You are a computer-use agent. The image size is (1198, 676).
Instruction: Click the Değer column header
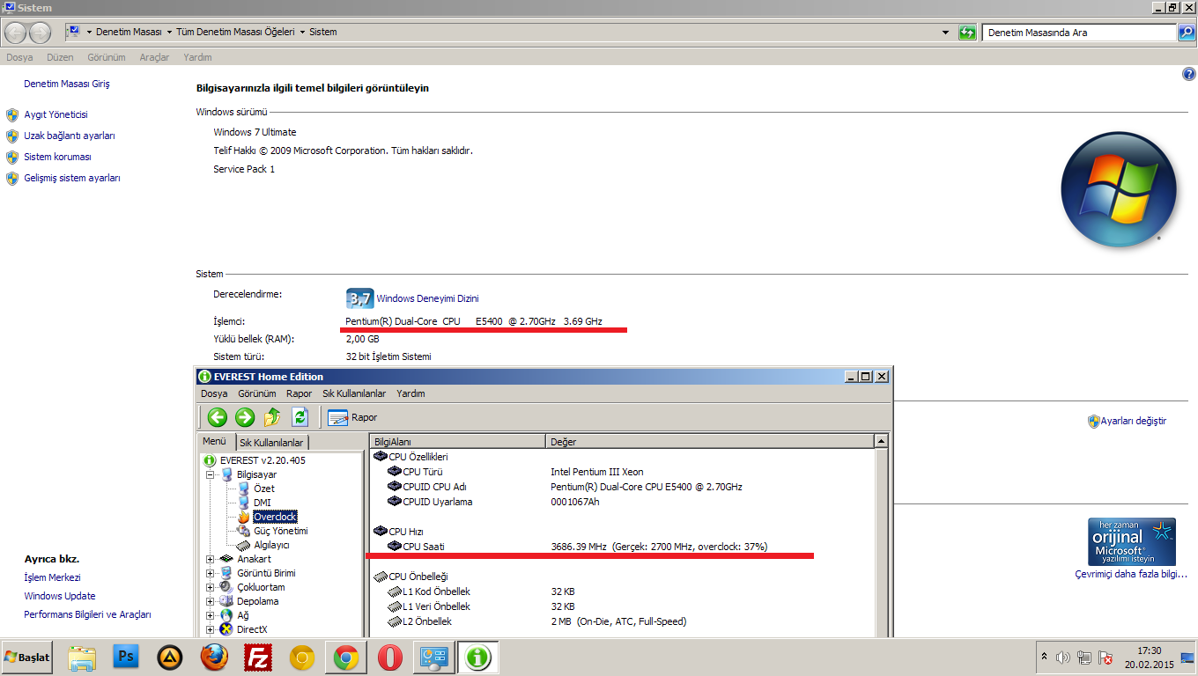click(x=709, y=441)
